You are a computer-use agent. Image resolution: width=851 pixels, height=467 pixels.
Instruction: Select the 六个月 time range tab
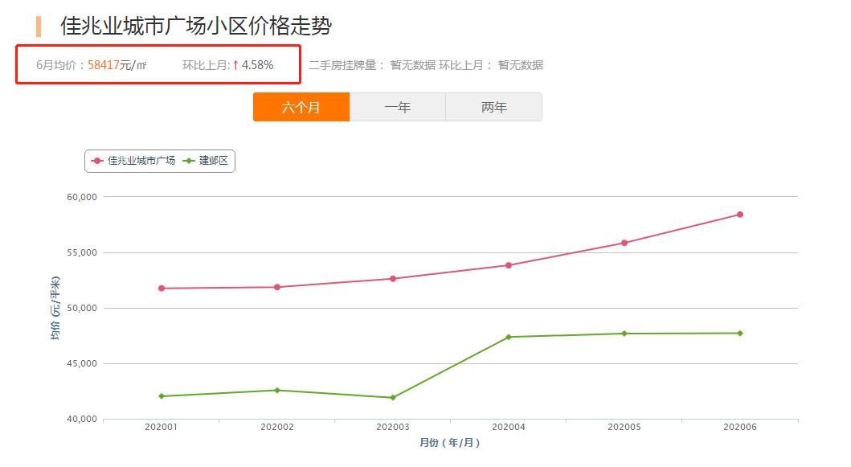click(301, 107)
